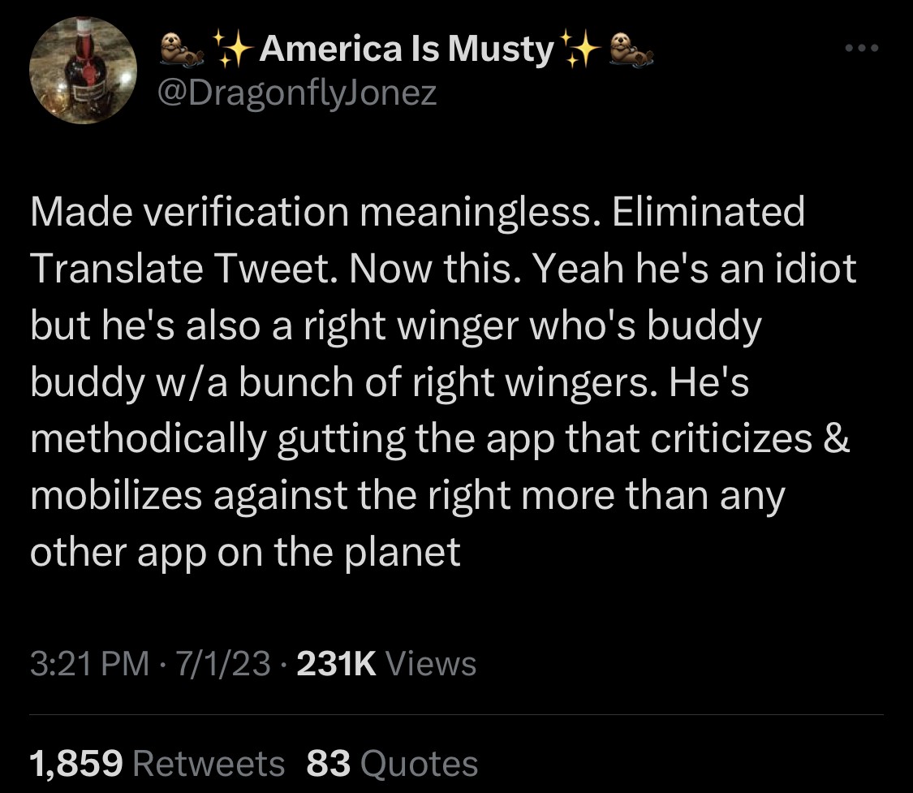The width and height of the screenshot is (913, 793).
Task: Click the 7/1/23 post date
Action: click(x=222, y=664)
